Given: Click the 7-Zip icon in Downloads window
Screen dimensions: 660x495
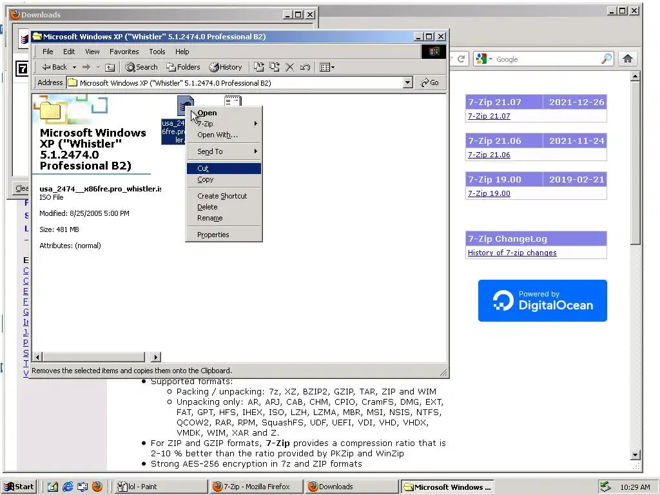Looking at the screenshot, I should click(22, 68).
